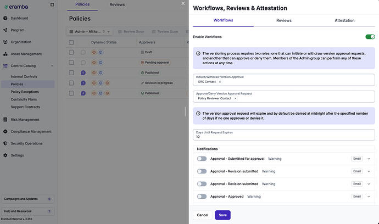The image size is (379, 224).
Task: Remove the Policy Reviewer Contact chip
Action: pos(235,98)
